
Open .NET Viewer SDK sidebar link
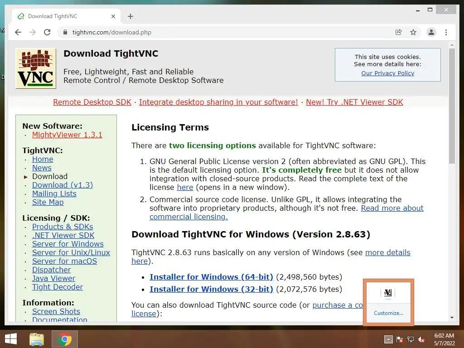coord(63,235)
